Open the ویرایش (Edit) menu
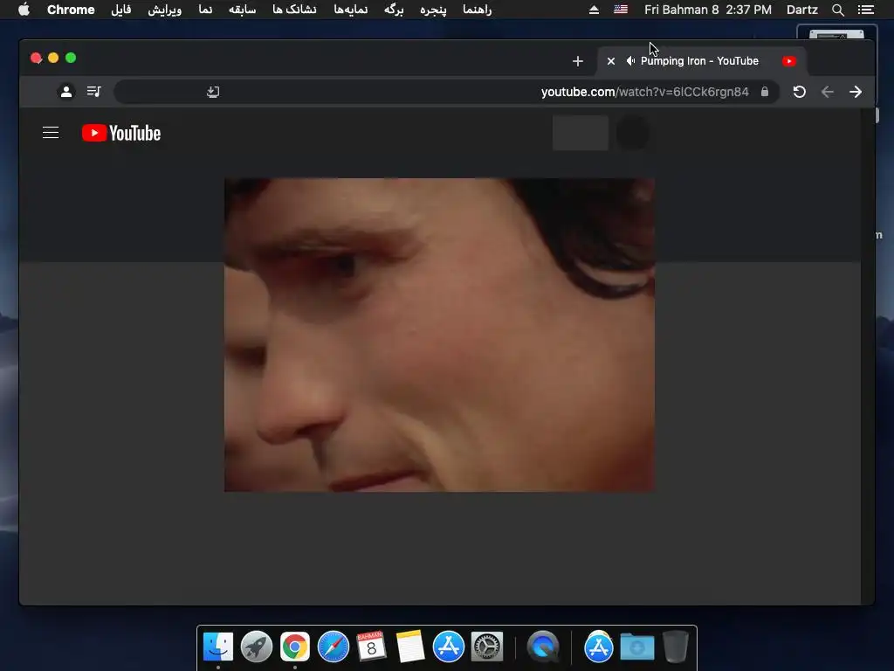Image resolution: width=894 pixels, height=671 pixels. [x=164, y=10]
